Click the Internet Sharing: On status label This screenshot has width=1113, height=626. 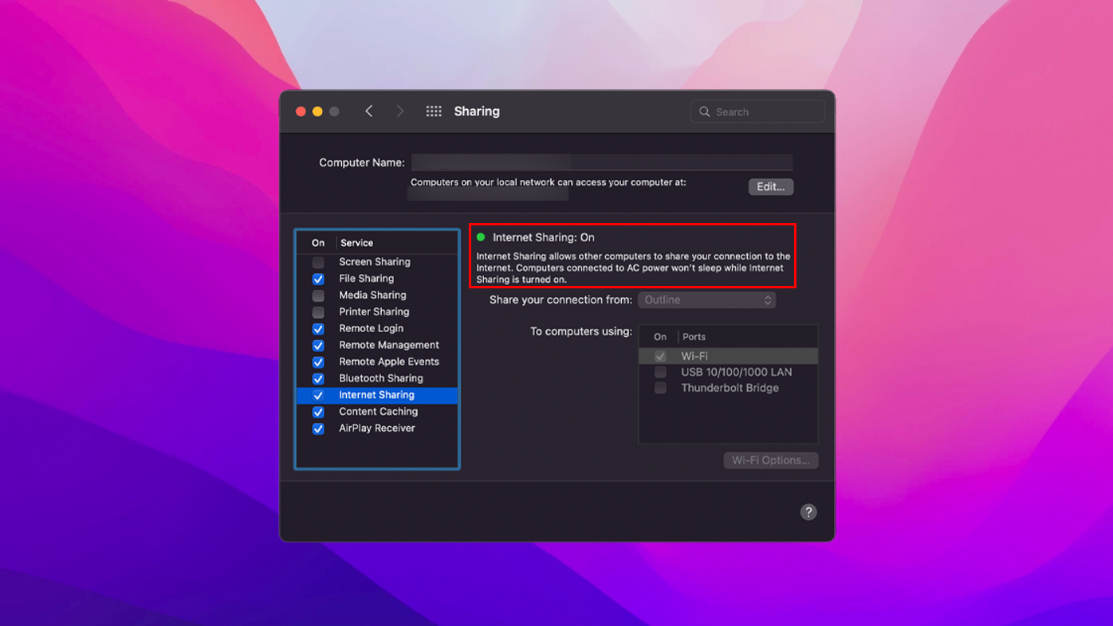(x=544, y=237)
